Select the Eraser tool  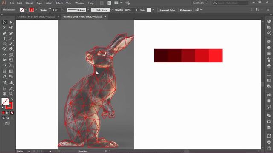(11, 49)
